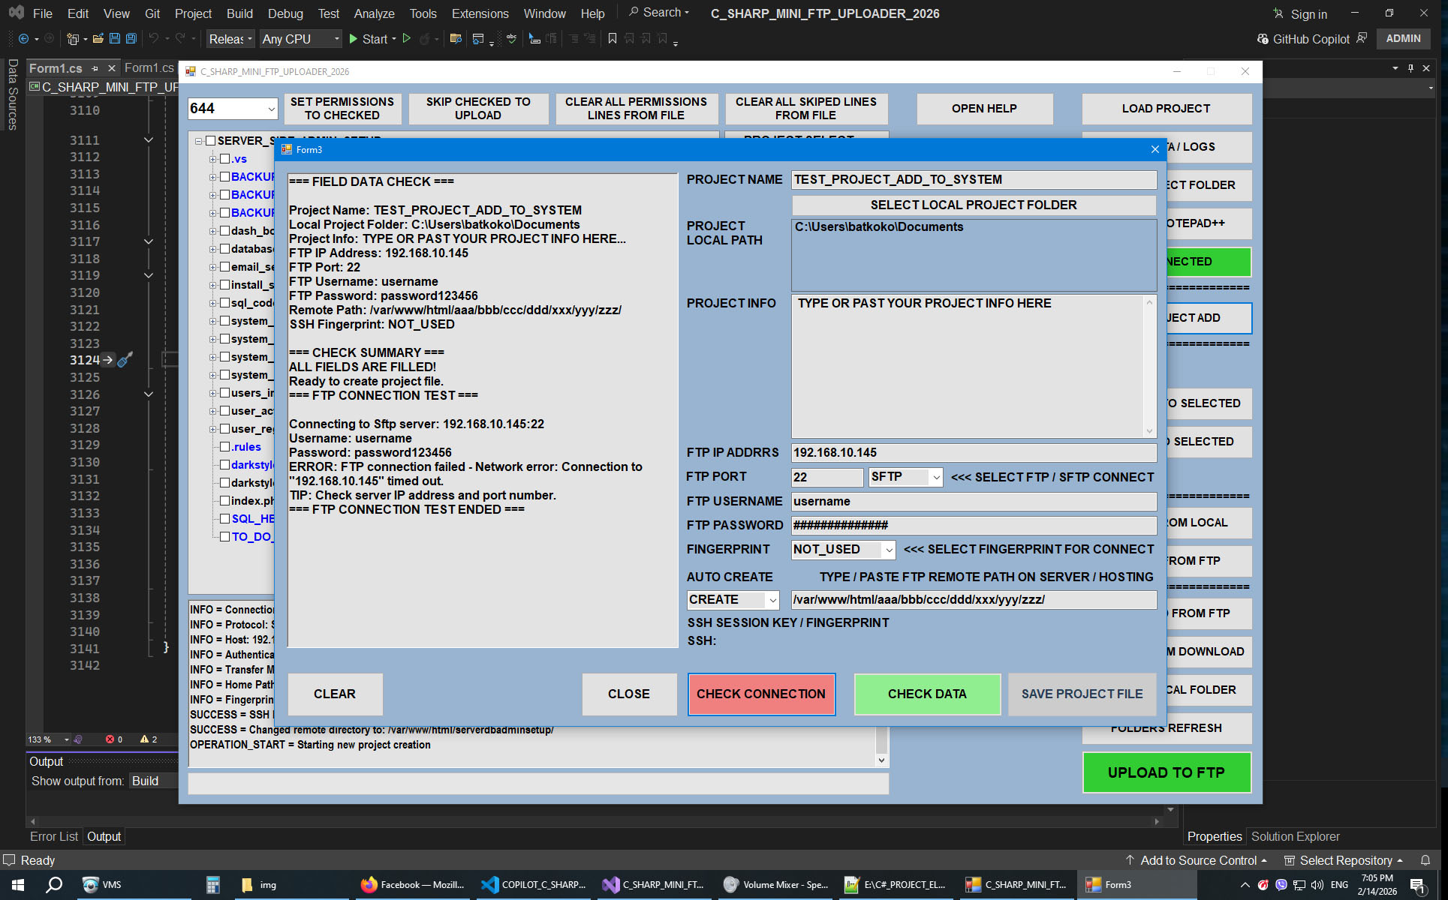Open the notifications bell in status bar
1448x900 pixels.
pos(1425,860)
